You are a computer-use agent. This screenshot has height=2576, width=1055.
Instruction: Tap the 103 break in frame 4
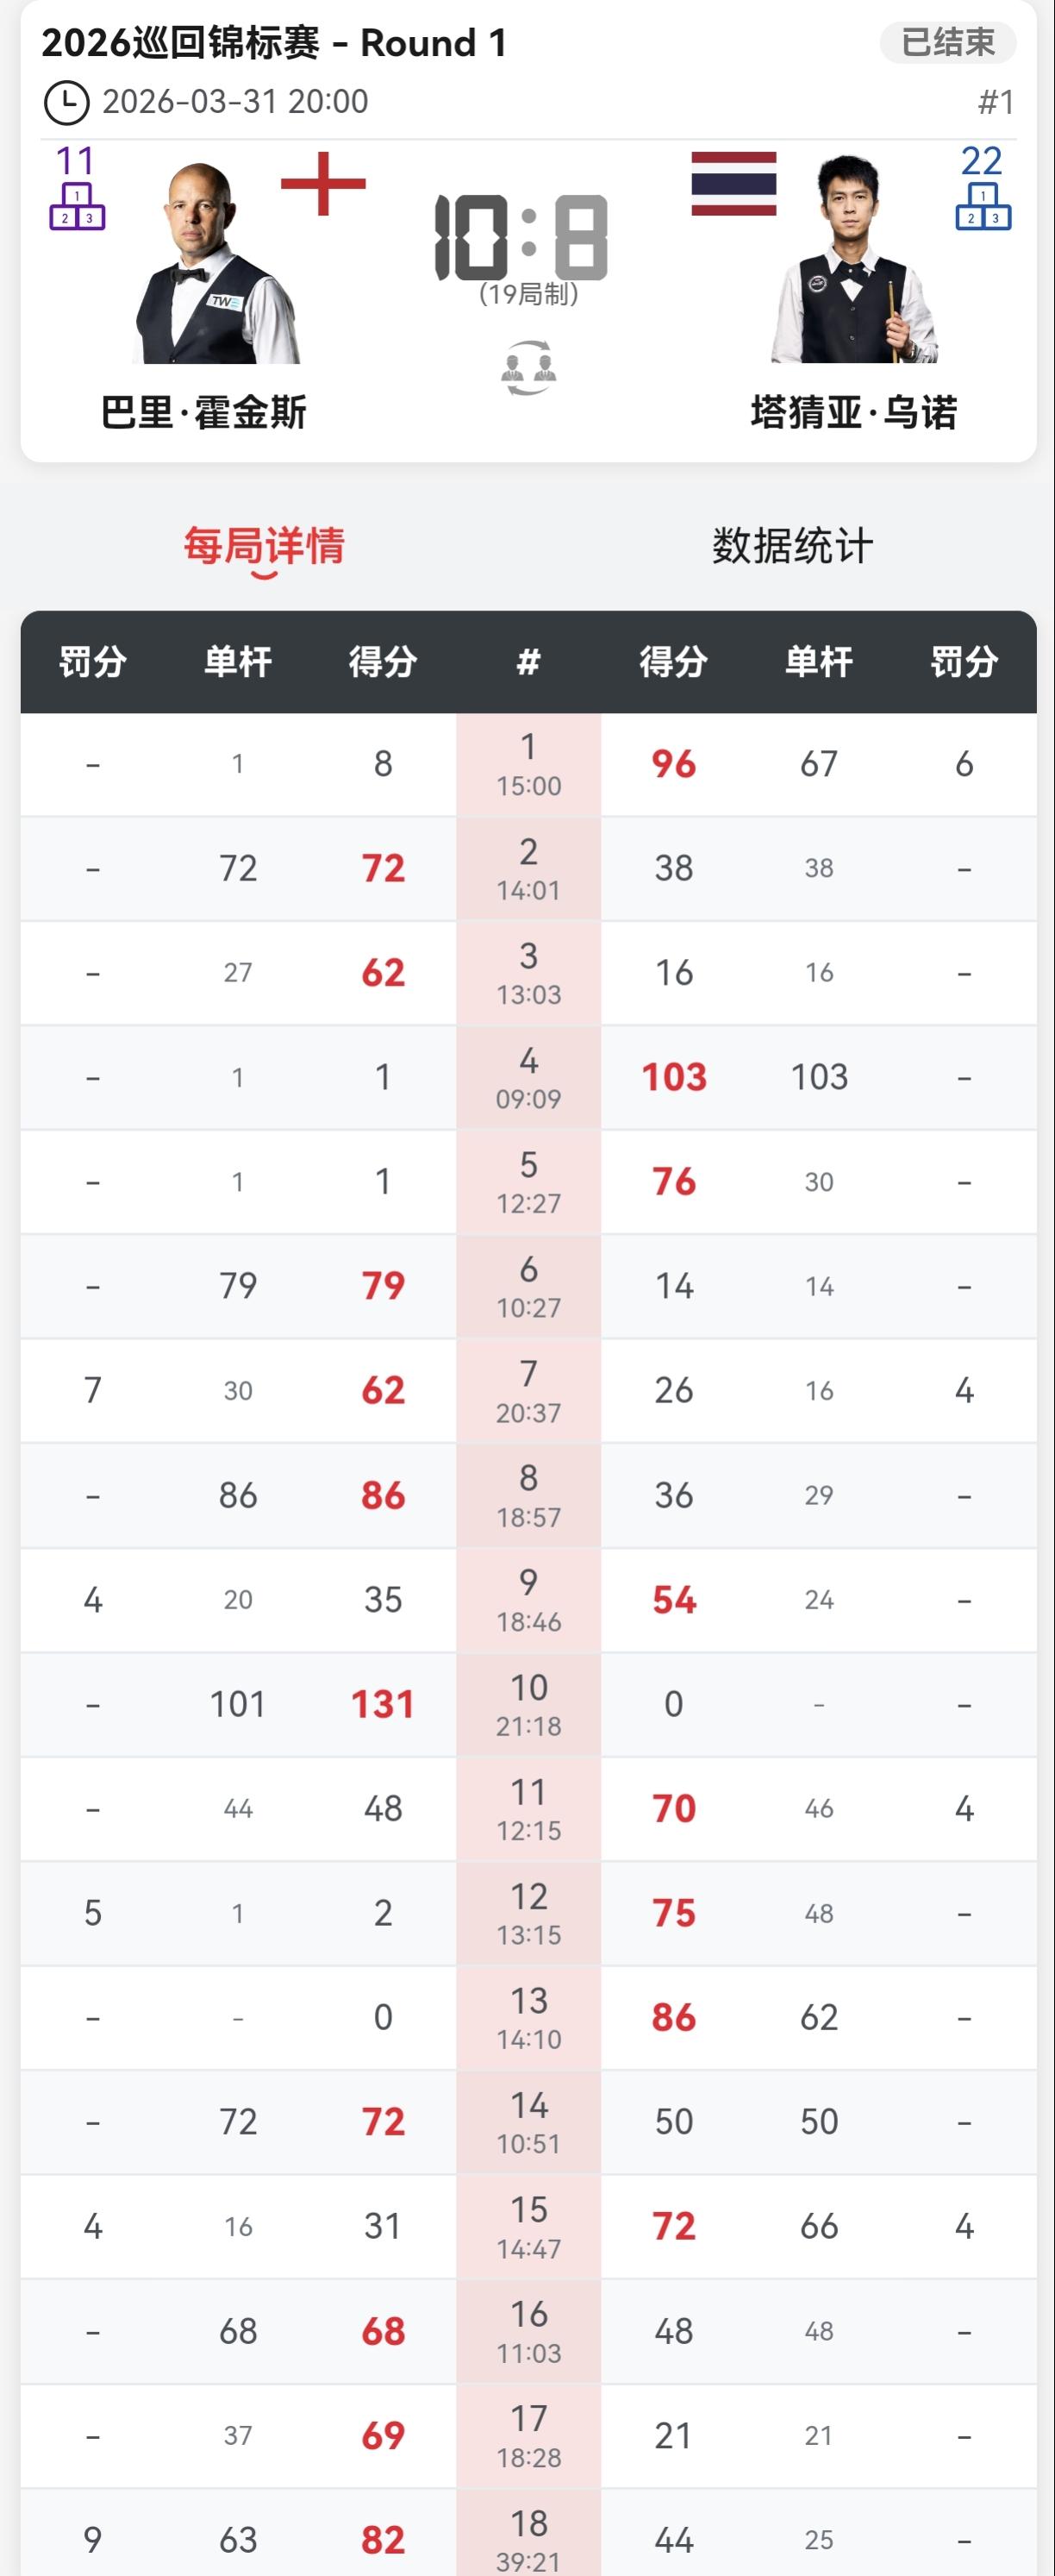tap(818, 1077)
